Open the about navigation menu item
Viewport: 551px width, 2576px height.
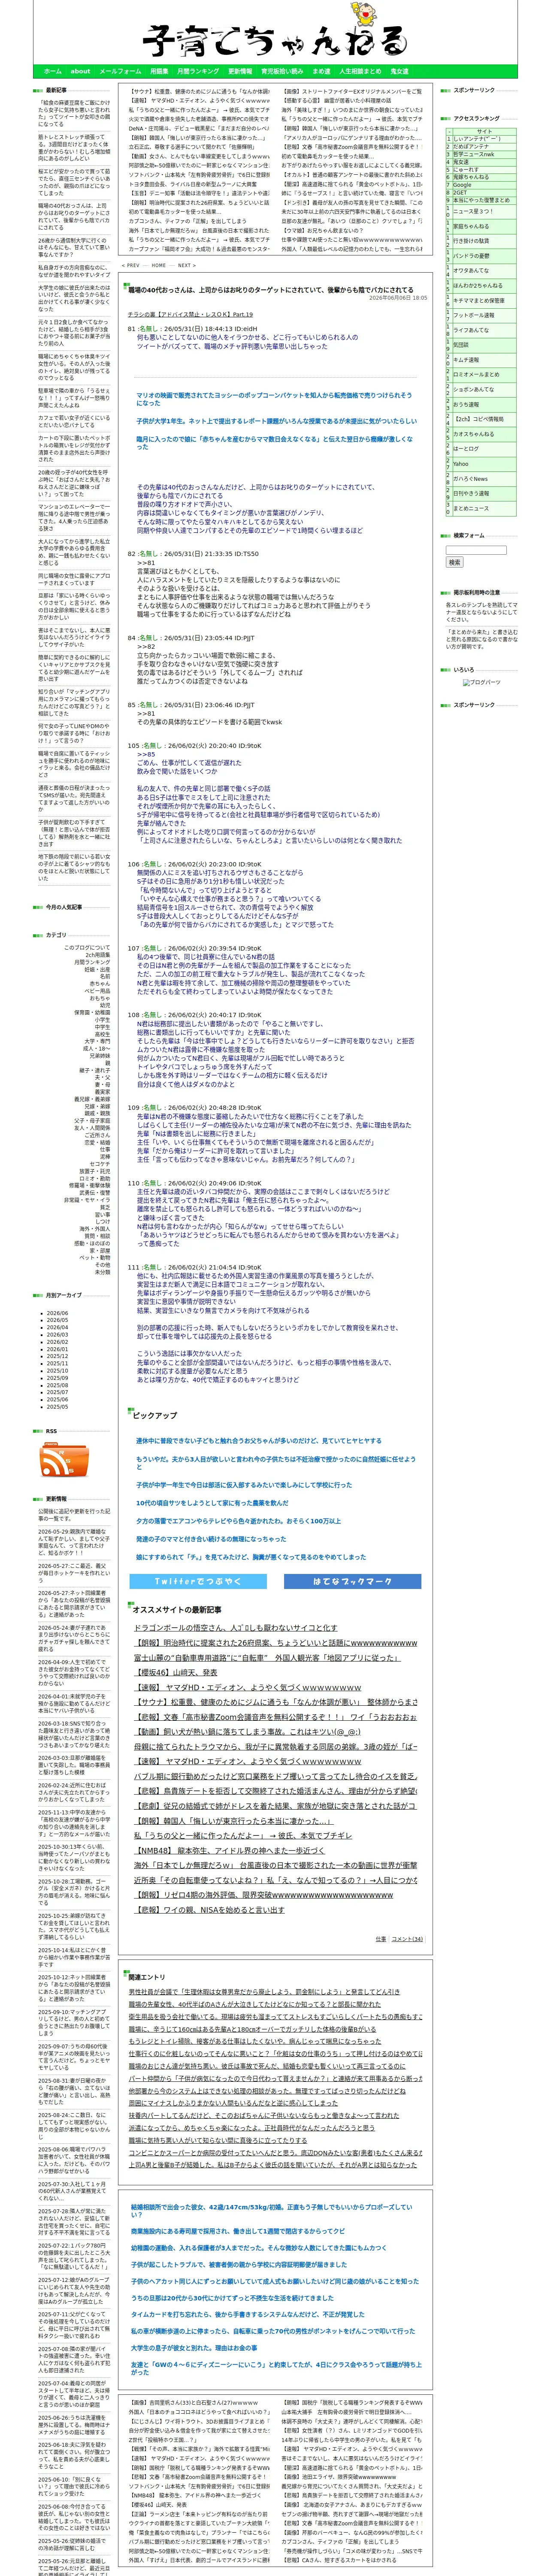80,72
